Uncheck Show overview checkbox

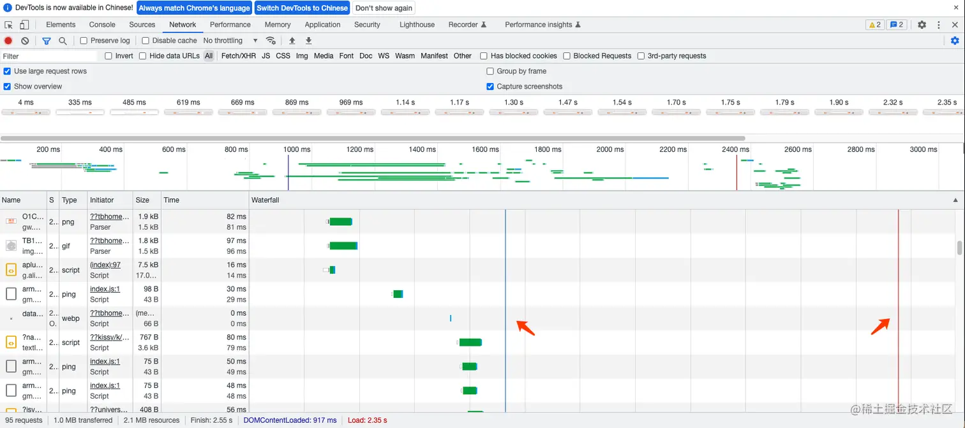pos(8,87)
